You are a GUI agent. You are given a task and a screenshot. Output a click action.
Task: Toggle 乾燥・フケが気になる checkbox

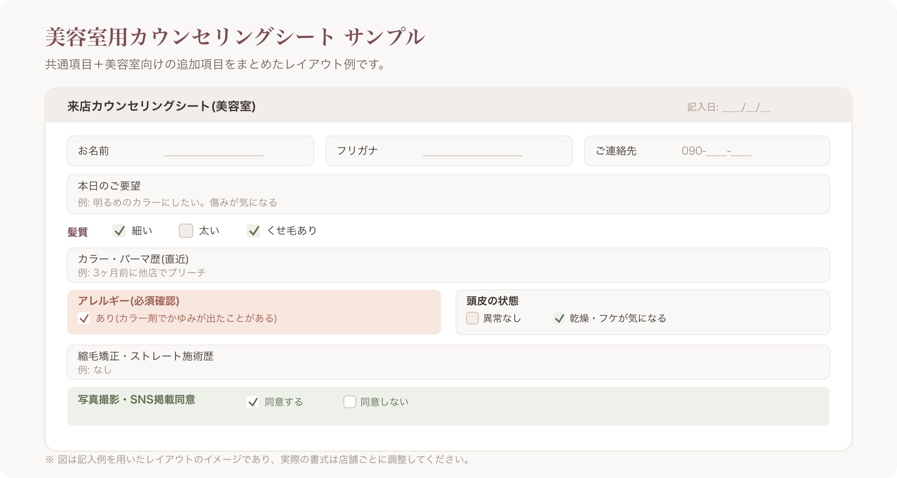click(559, 318)
